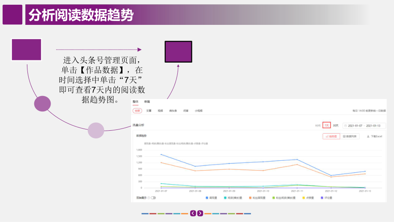The height and width of the screenshot is (222, 394).
Task: Click the download icon beside 下载Excel
Action: click(368, 136)
